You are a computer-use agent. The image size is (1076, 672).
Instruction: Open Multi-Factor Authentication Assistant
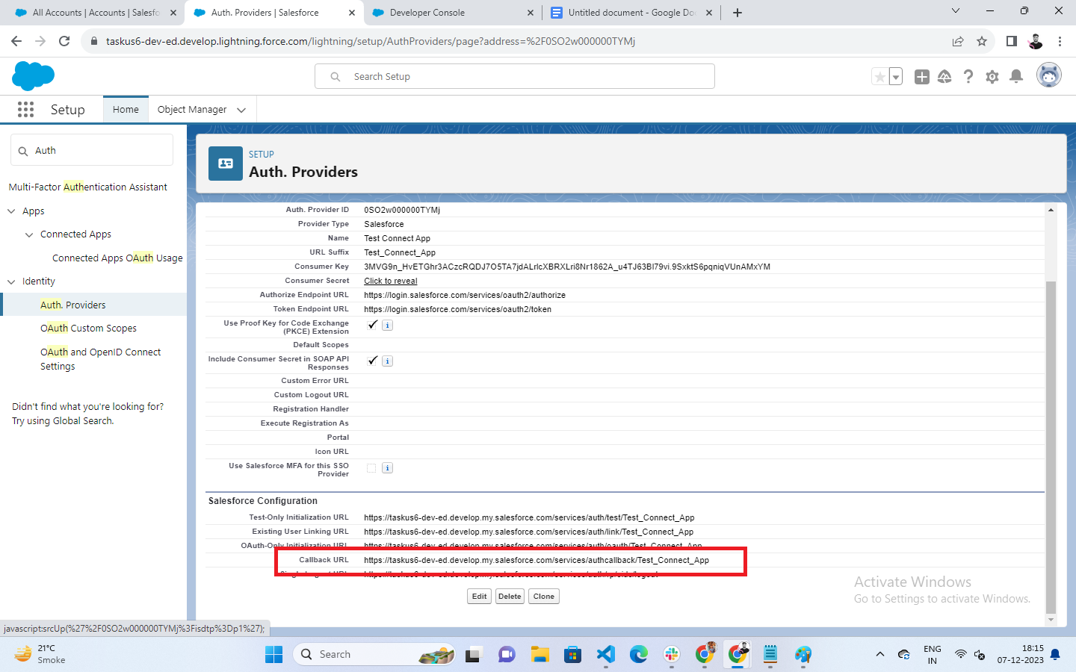(x=87, y=187)
